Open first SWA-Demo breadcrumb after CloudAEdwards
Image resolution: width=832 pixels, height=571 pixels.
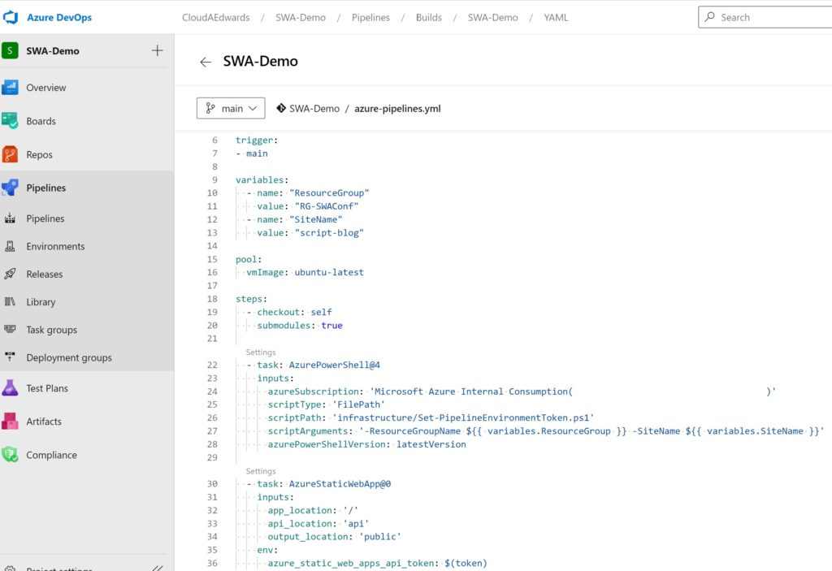tap(301, 18)
